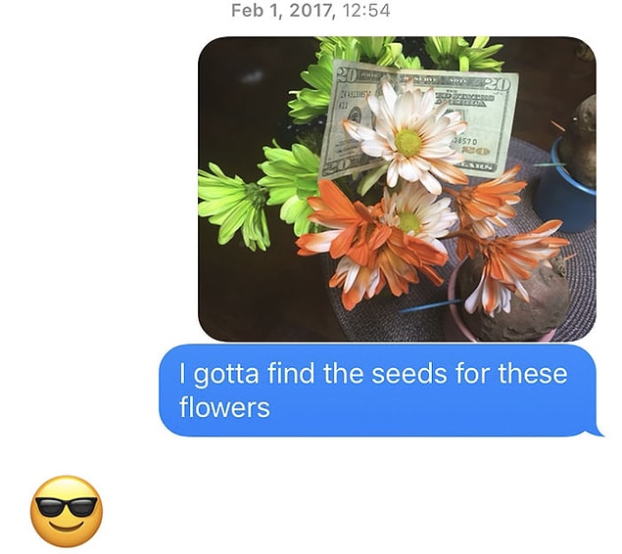This screenshot has width=622, height=554.
Task: Click the 12:54 time in timestamp
Action: (x=365, y=10)
